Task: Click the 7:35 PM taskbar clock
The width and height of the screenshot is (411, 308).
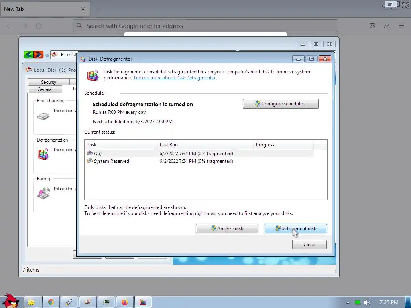Action: point(389,302)
